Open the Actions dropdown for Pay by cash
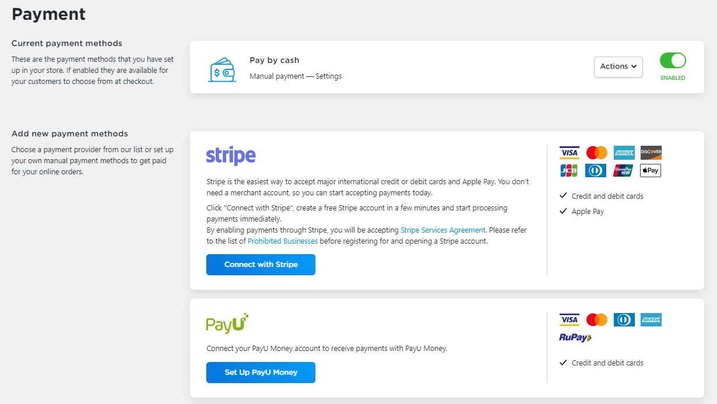The image size is (717, 404). [x=618, y=66]
